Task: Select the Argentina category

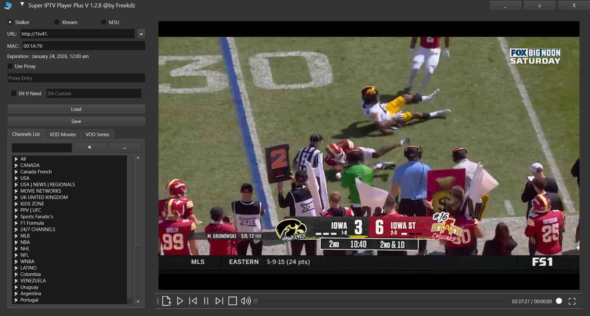Action: click(x=70, y=293)
